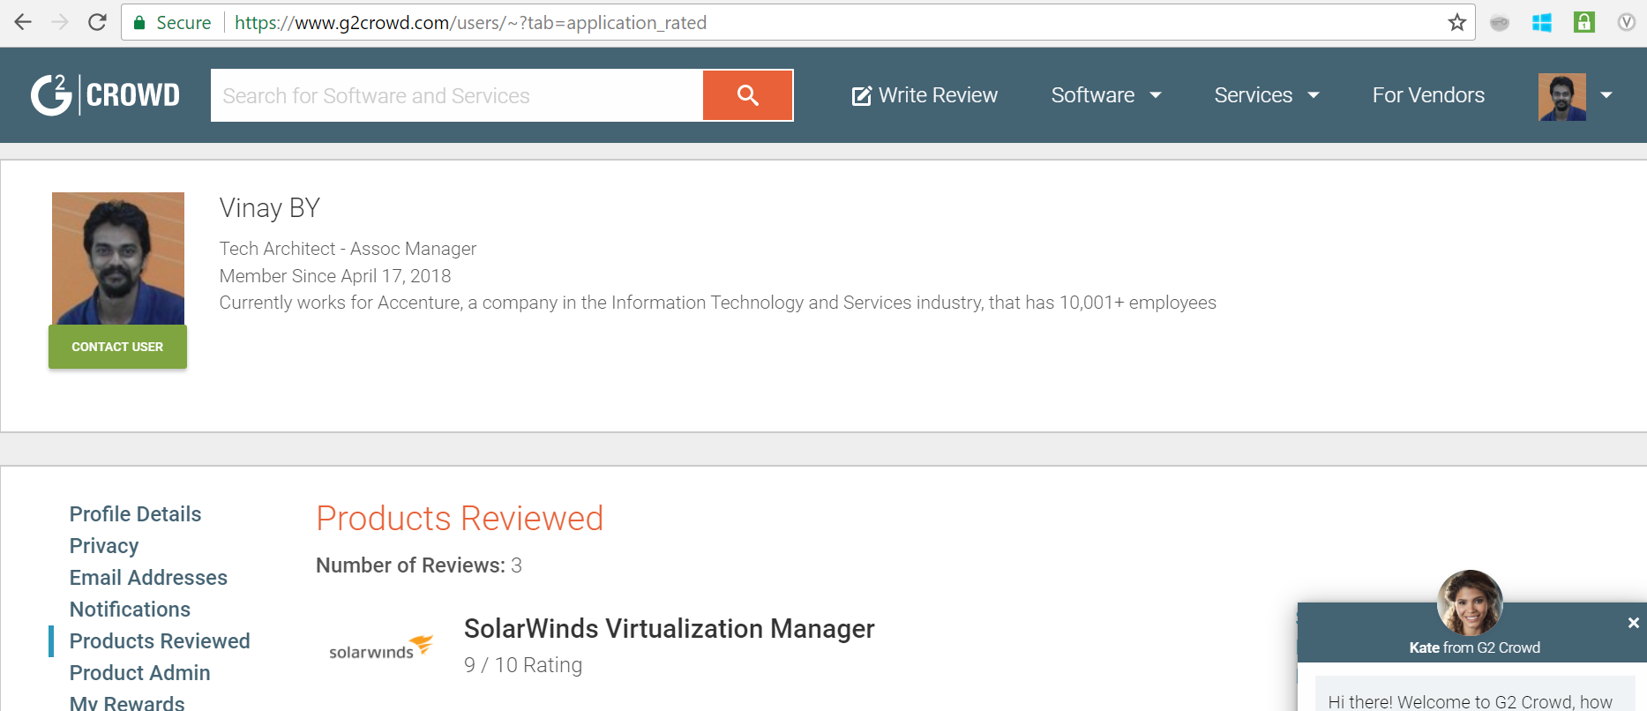Click the Number of Reviews: 3 text
This screenshot has height=711, width=1647.
419,565
